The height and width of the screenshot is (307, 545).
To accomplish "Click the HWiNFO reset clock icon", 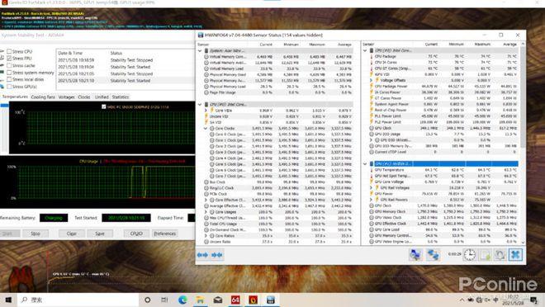I will point(469,255).
